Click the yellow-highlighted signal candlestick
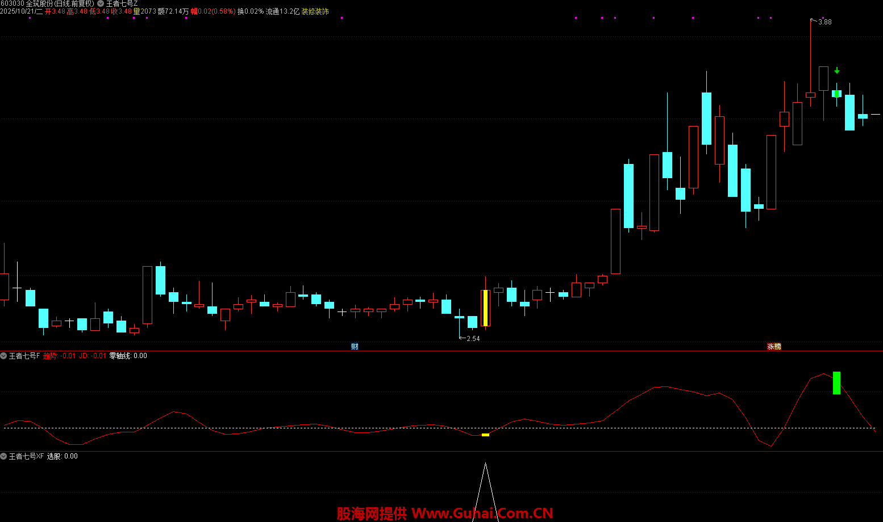The width and height of the screenshot is (883, 522). [485, 308]
